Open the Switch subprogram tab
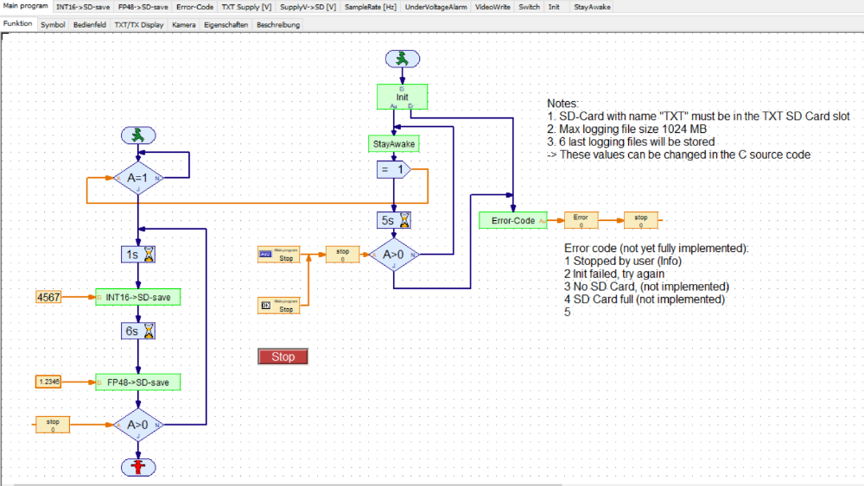 click(529, 7)
